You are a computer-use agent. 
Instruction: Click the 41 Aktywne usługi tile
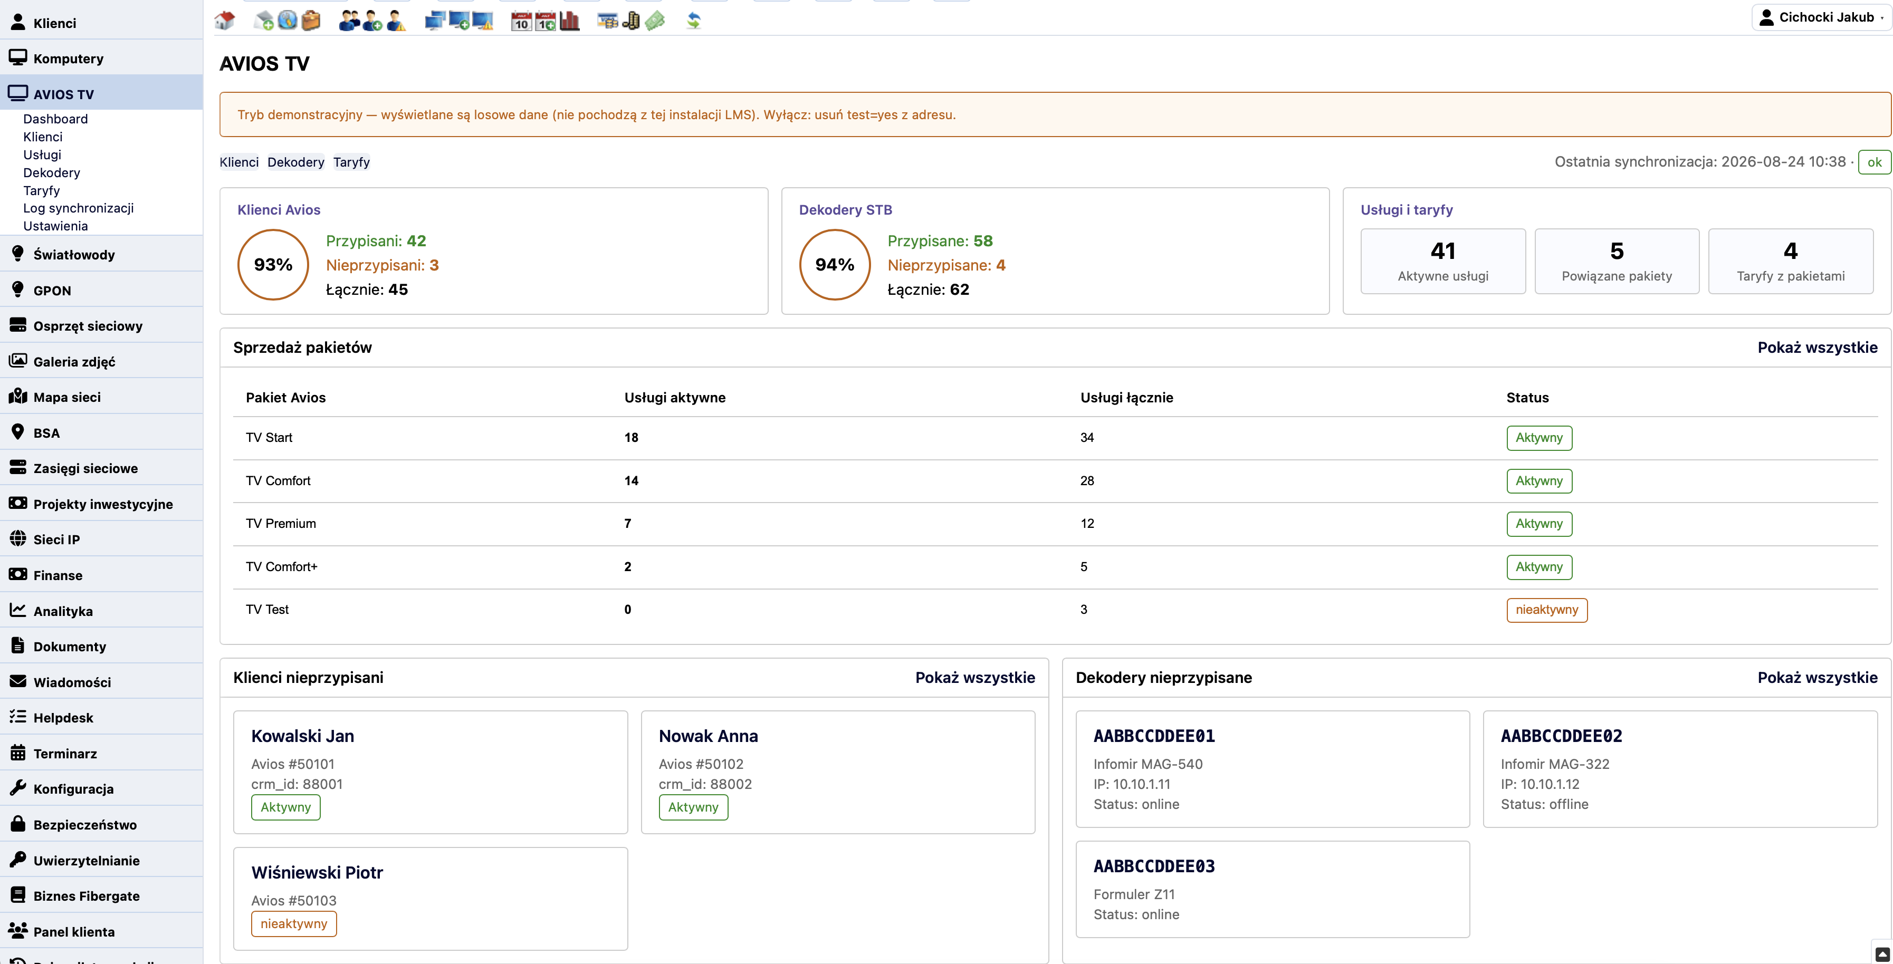(x=1443, y=261)
